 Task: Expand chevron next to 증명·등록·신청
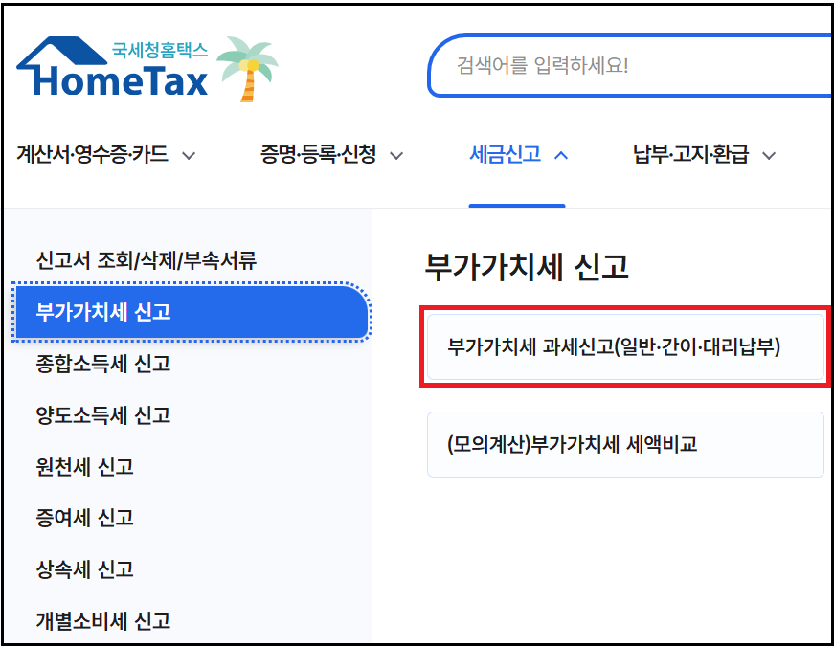pyautogui.click(x=396, y=156)
